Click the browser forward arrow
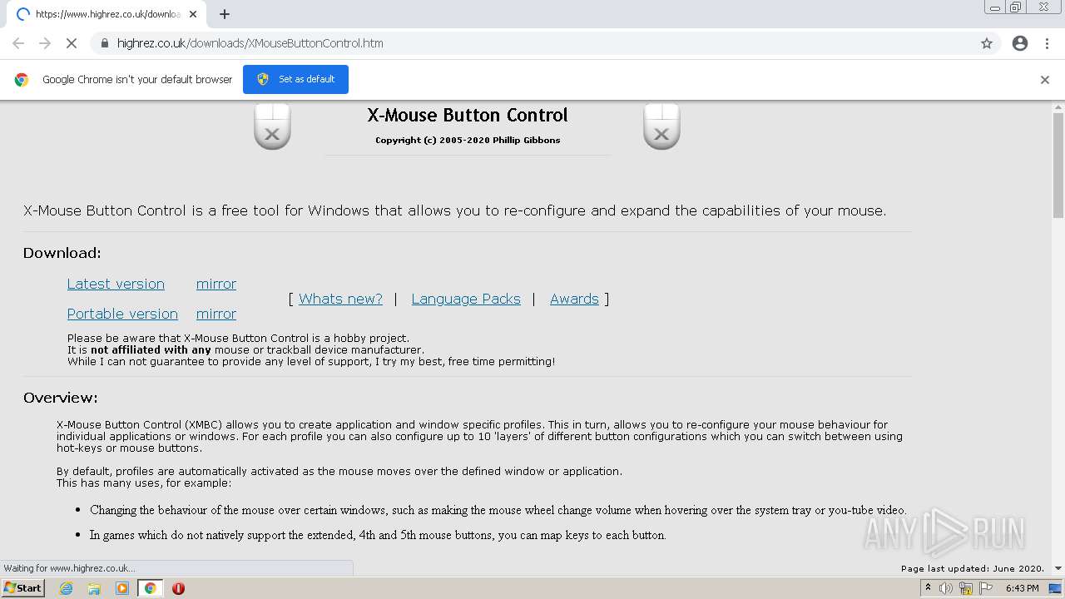Screen dimensions: 1065x599 [45, 43]
